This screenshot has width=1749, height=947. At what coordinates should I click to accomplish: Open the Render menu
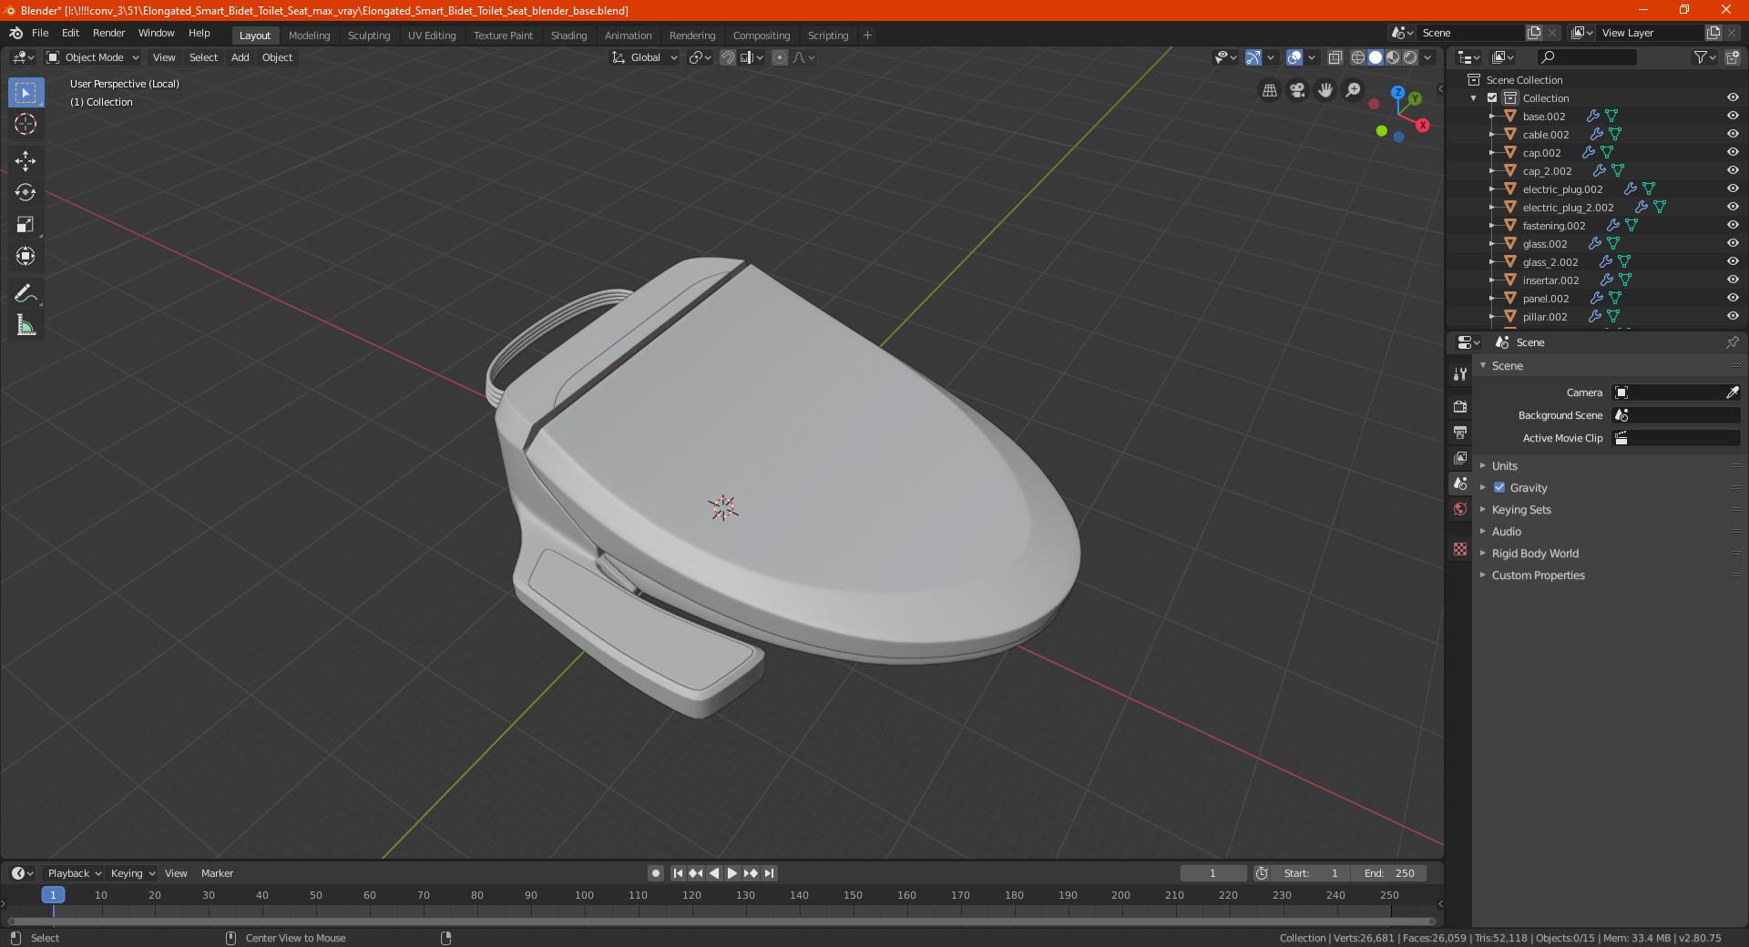pos(108,33)
